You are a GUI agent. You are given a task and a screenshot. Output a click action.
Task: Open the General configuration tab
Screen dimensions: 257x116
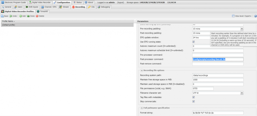(x=6, y=7)
